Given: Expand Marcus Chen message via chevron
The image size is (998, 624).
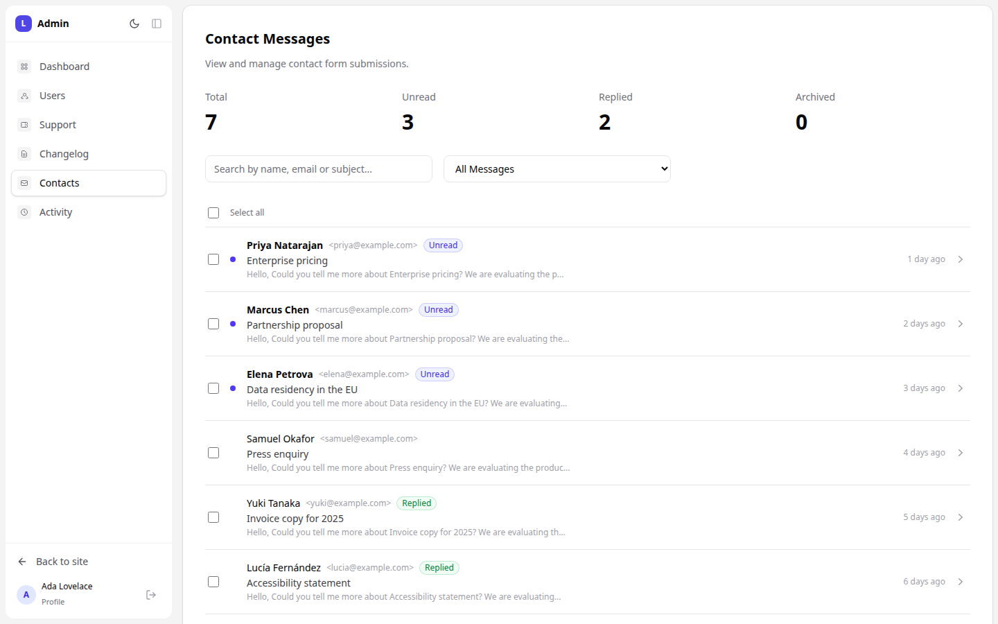Looking at the screenshot, I should point(961,324).
